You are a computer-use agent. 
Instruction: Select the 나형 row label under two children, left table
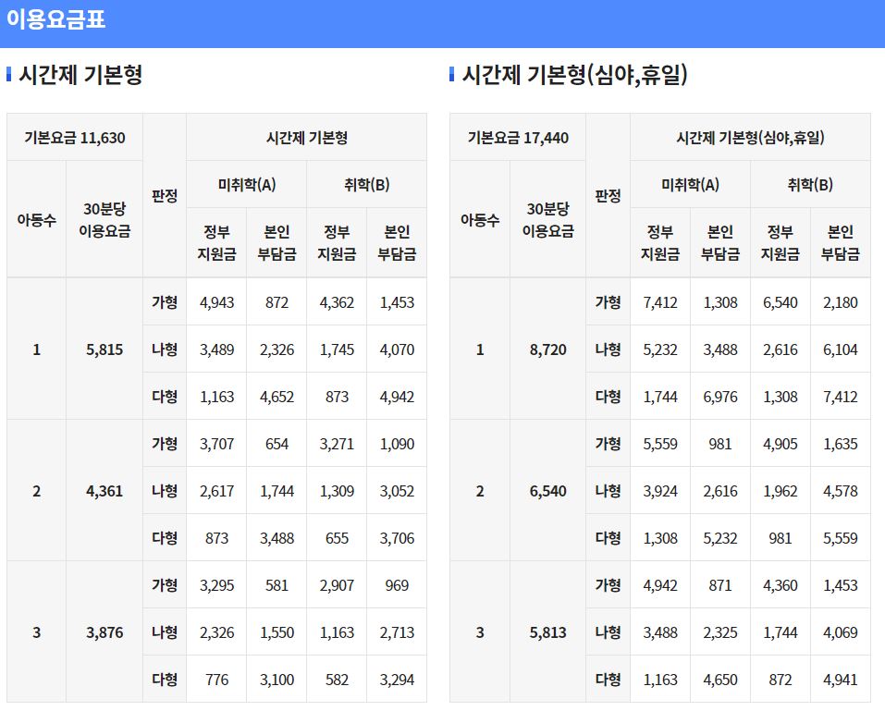tap(165, 490)
